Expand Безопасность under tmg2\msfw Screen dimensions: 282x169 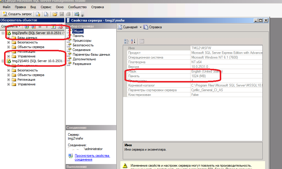coord(8,42)
